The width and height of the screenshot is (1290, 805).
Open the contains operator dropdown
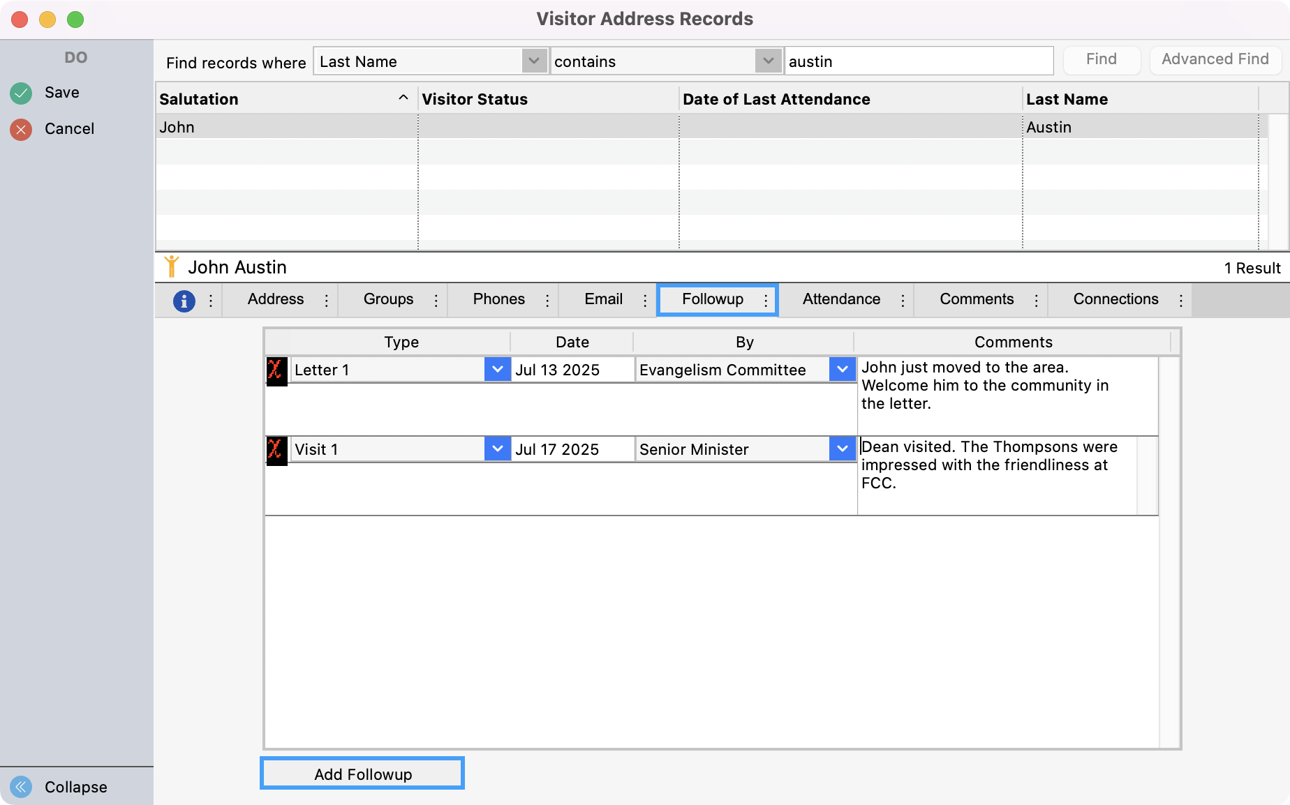pos(768,61)
